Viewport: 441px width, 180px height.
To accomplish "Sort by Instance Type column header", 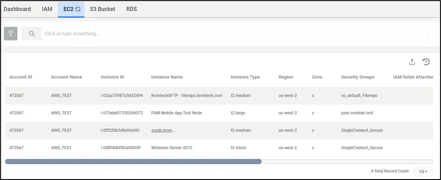I will pyautogui.click(x=245, y=77).
